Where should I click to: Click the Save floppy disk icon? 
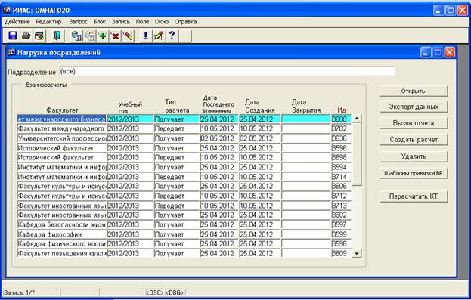coord(13,36)
